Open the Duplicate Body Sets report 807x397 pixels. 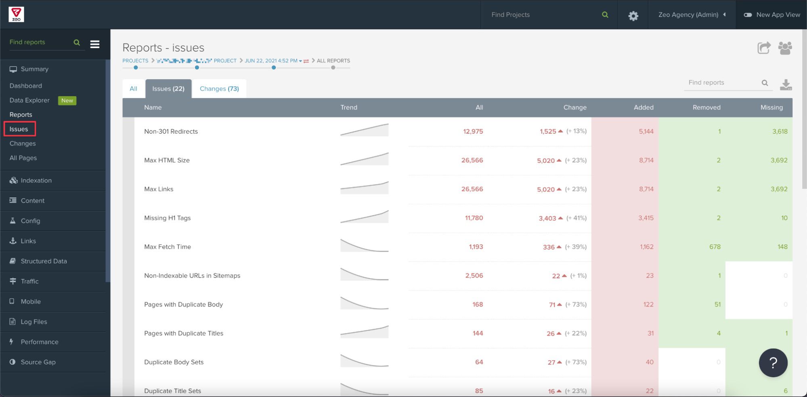pos(174,362)
